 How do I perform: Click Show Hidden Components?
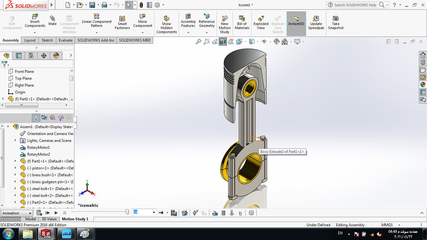pos(167,24)
